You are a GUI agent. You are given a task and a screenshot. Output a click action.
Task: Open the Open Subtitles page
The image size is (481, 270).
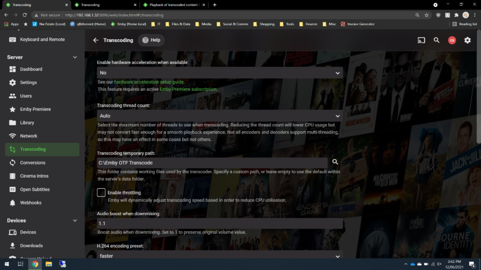tap(42, 189)
